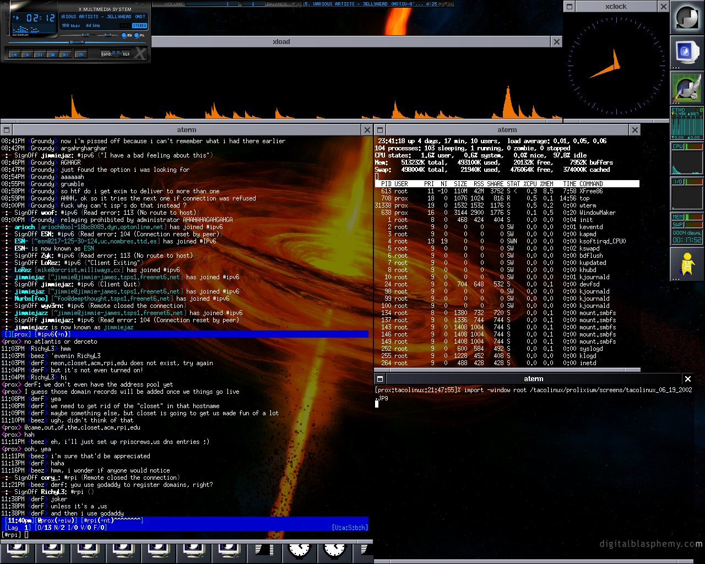
Task: Click the IRC input line at [#rpi] prompt
Action: point(165,535)
